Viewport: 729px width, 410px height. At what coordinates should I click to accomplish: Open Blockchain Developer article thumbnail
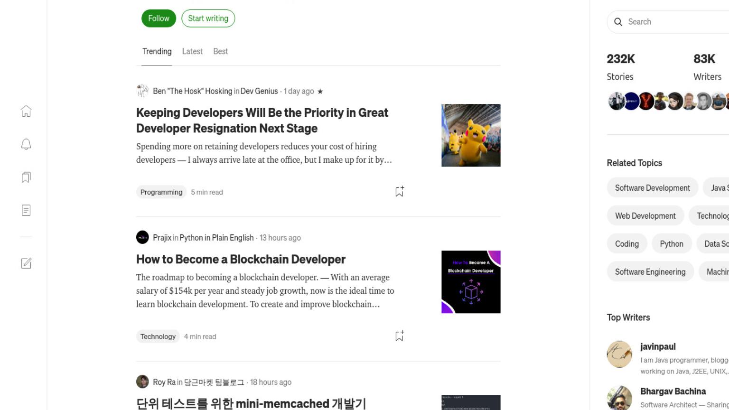[x=471, y=282]
